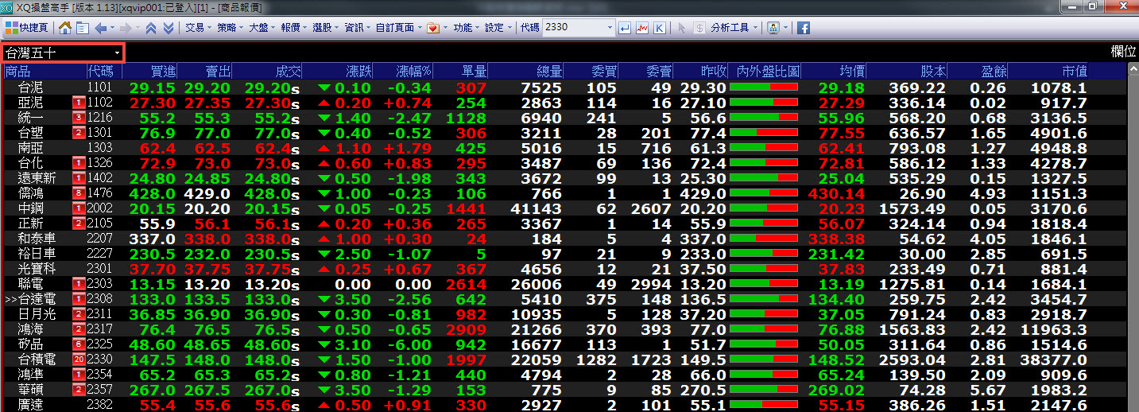Open the back arrow history dropdown
The image size is (1139, 412).
pyautogui.click(x=112, y=27)
